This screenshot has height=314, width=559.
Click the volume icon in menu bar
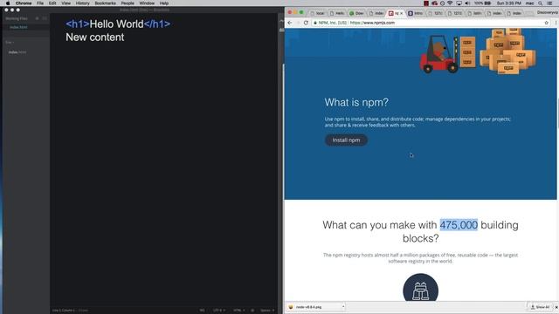click(x=467, y=3)
